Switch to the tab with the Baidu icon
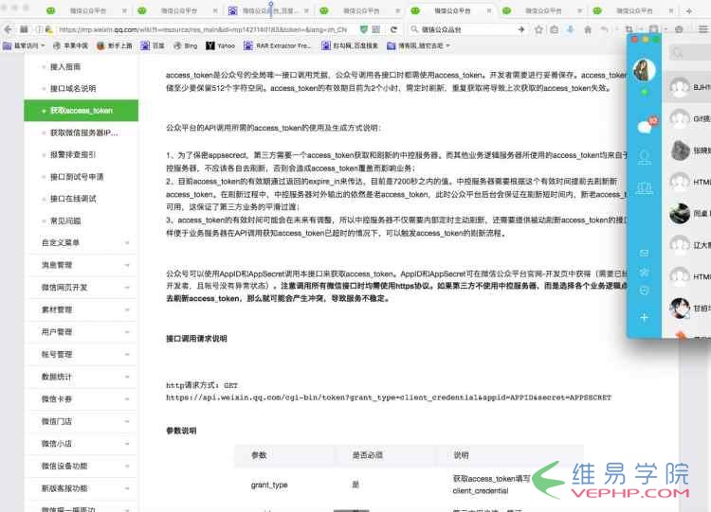711x512 pixels. 269,10
